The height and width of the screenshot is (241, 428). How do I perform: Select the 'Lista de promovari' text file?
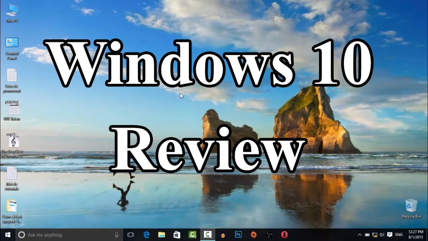(x=12, y=81)
